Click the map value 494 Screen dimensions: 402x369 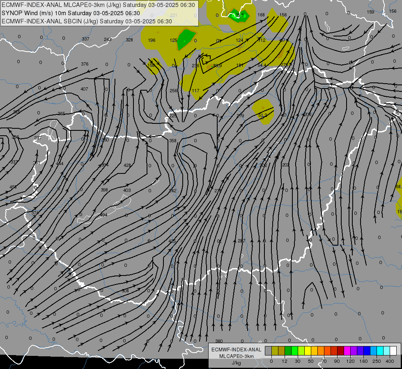tap(103, 215)
